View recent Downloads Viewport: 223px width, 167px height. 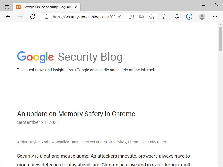(x=189, y=17)
